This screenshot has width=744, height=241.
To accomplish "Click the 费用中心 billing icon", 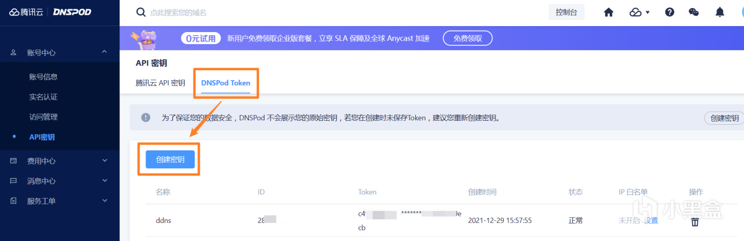I will click(14, 161).
